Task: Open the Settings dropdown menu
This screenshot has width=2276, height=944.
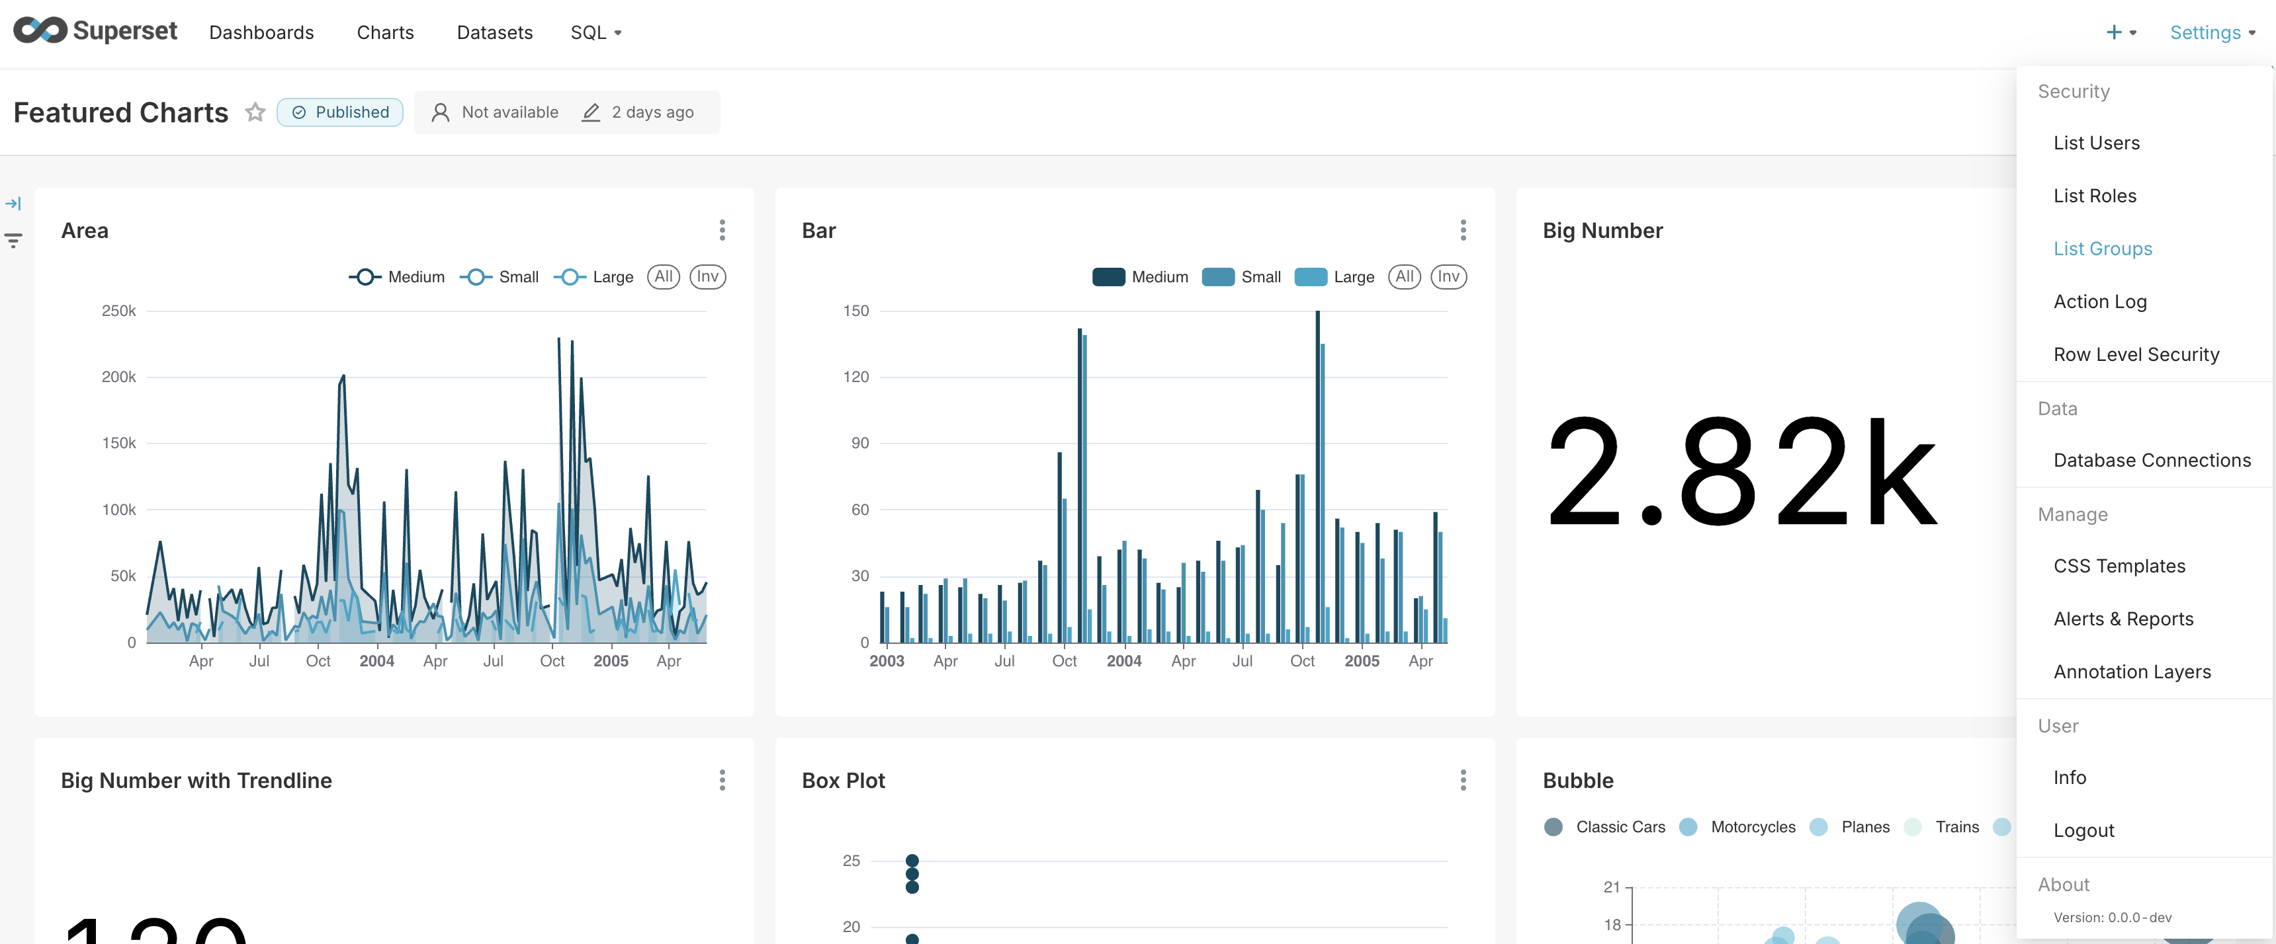Action: 2212,32
